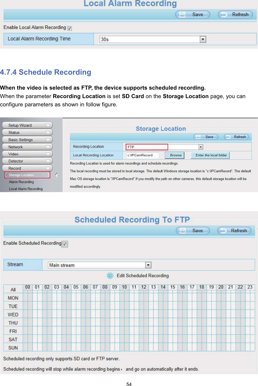This screenshot has width=258, height=386.
Task: Refresh the Storage Location page
Action: (236, 137)
